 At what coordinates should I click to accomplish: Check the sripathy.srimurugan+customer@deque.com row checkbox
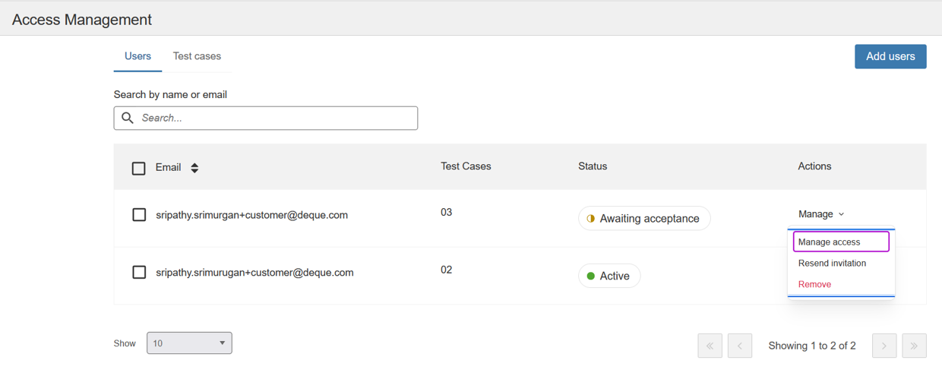139,272
